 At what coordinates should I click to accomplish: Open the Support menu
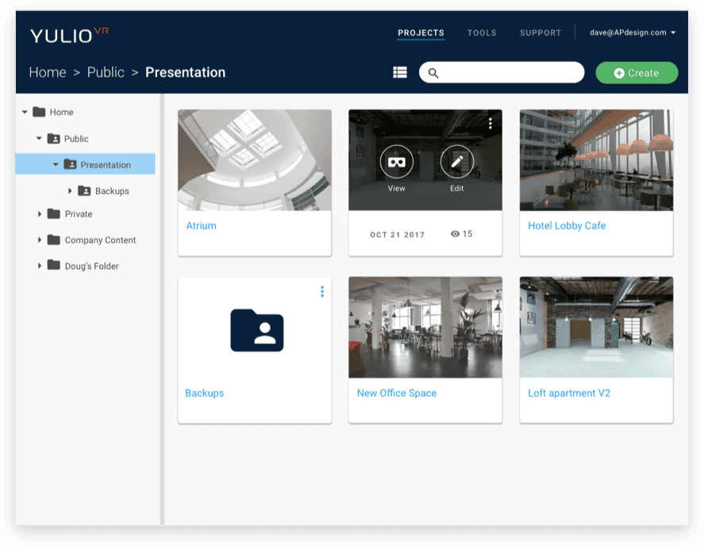click(x=541, y=33)
